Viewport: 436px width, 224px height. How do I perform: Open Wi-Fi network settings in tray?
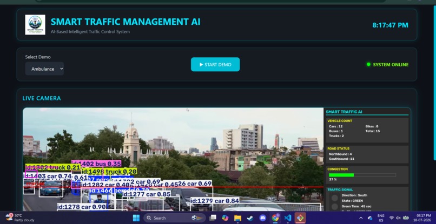click(x=392, y=218)
